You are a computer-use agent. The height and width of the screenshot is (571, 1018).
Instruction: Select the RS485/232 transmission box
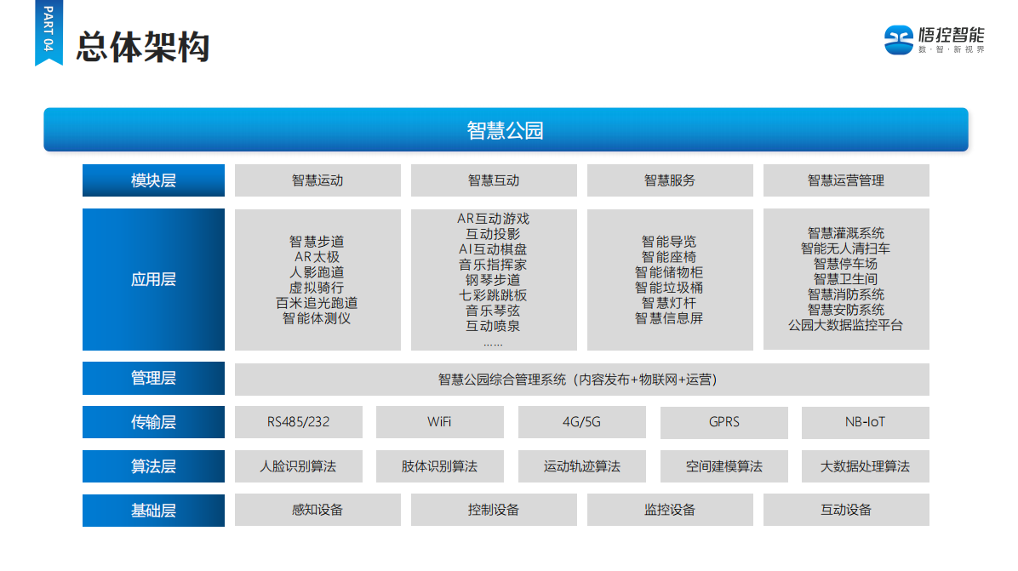[298, 422]
